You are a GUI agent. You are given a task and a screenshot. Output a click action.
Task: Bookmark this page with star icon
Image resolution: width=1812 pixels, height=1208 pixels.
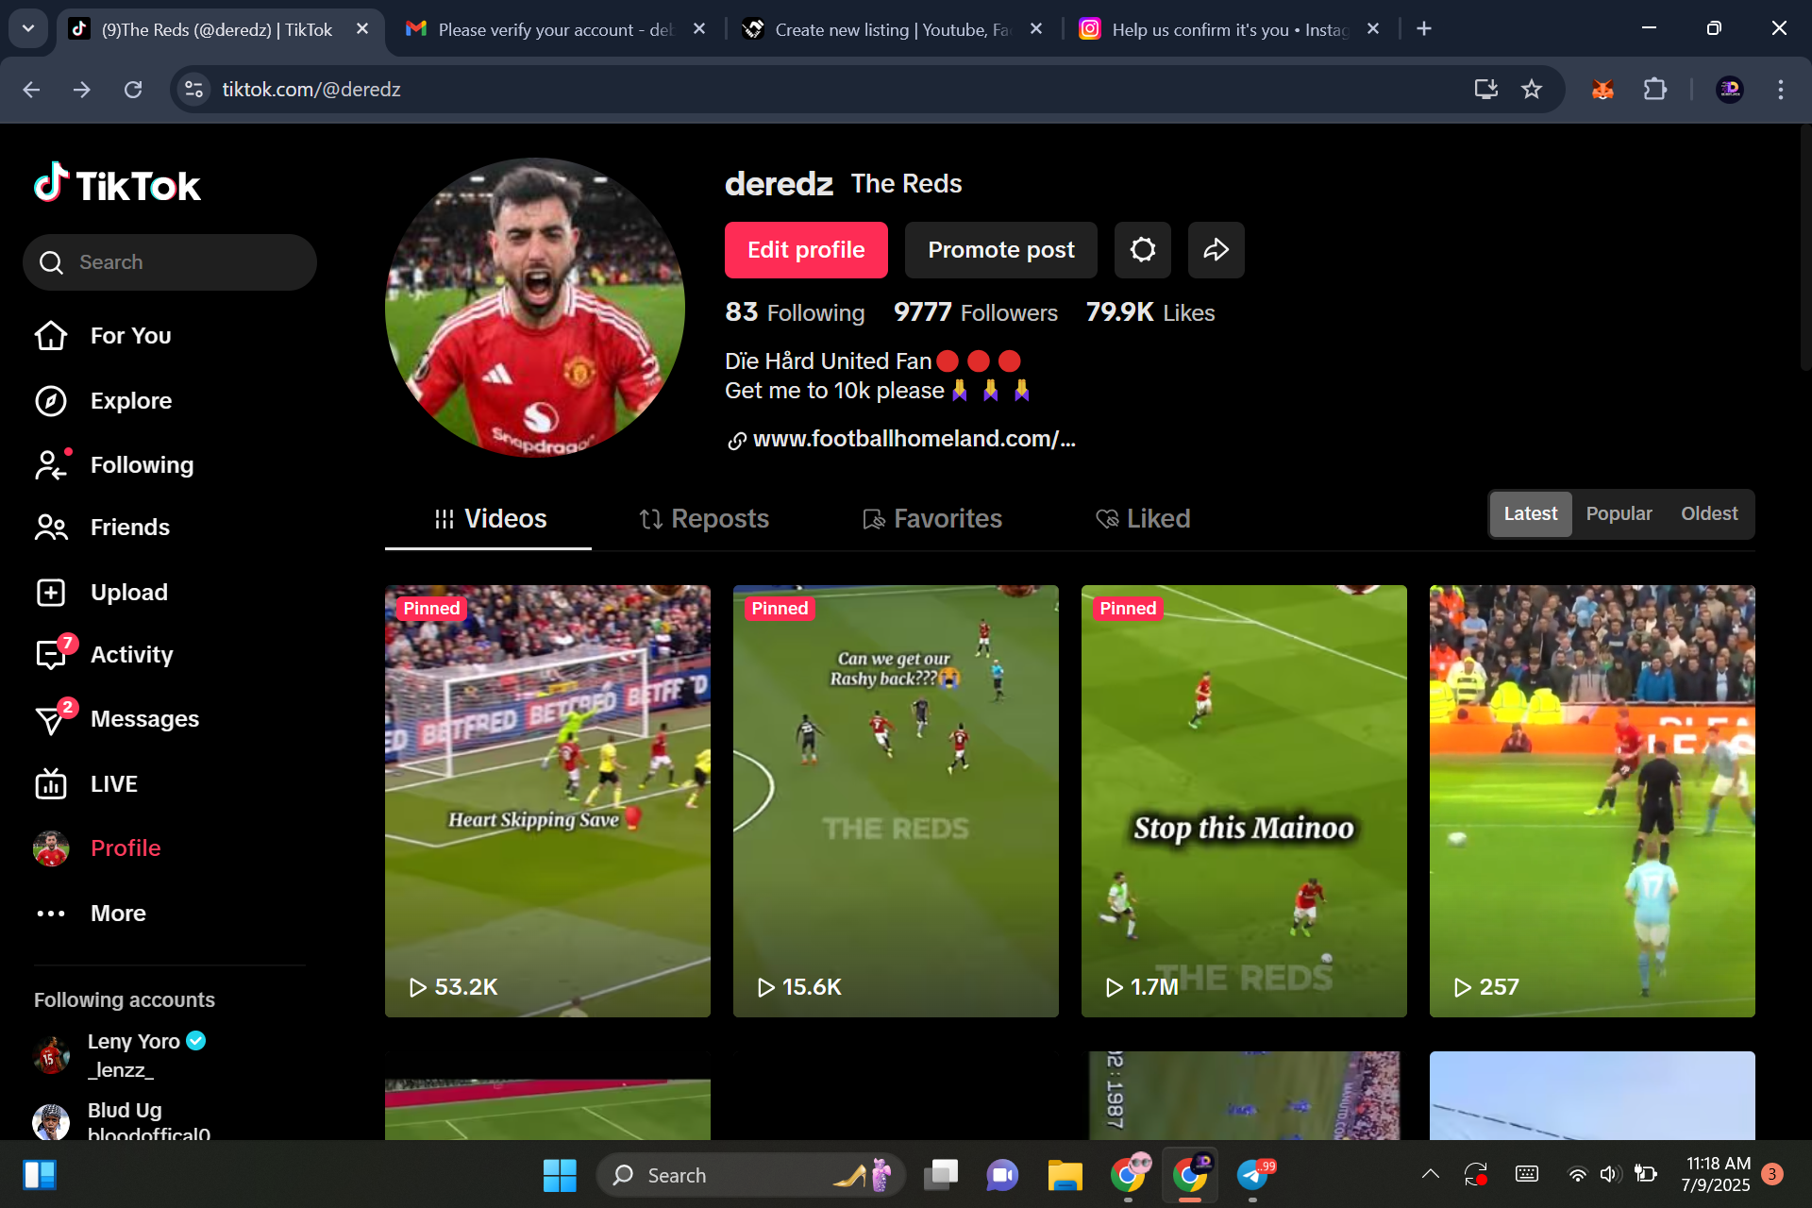[x=1531, y=90]
